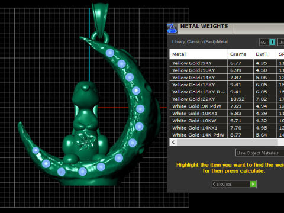284x213 pixels.
Task: Click the 9.41 grams for 18KY
Action: click(235, 85)
